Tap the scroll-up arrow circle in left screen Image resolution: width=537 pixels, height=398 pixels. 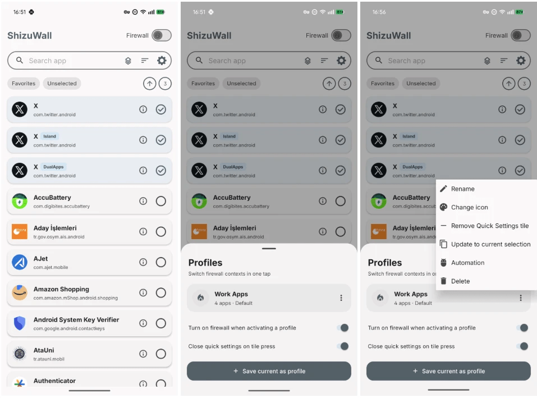150,84
